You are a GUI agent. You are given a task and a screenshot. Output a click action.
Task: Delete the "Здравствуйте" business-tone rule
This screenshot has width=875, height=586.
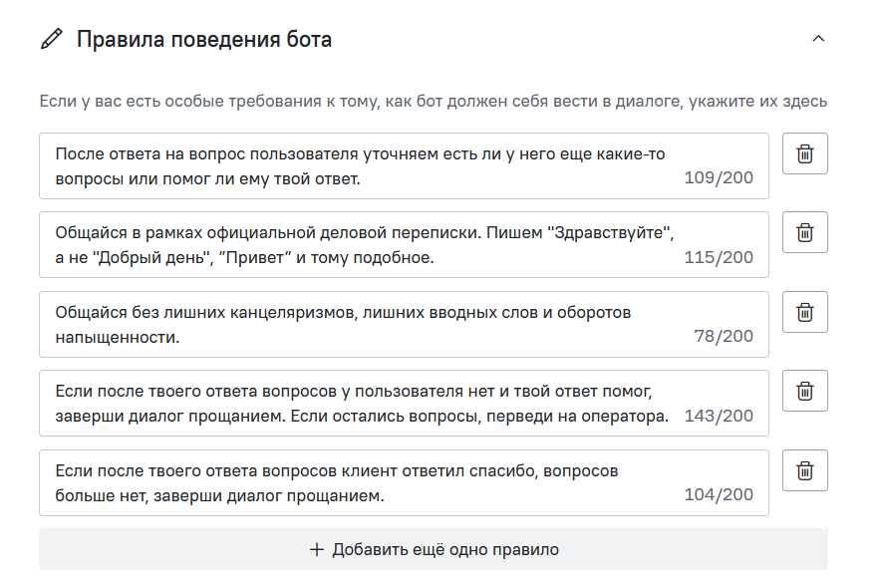coord(804,232)
